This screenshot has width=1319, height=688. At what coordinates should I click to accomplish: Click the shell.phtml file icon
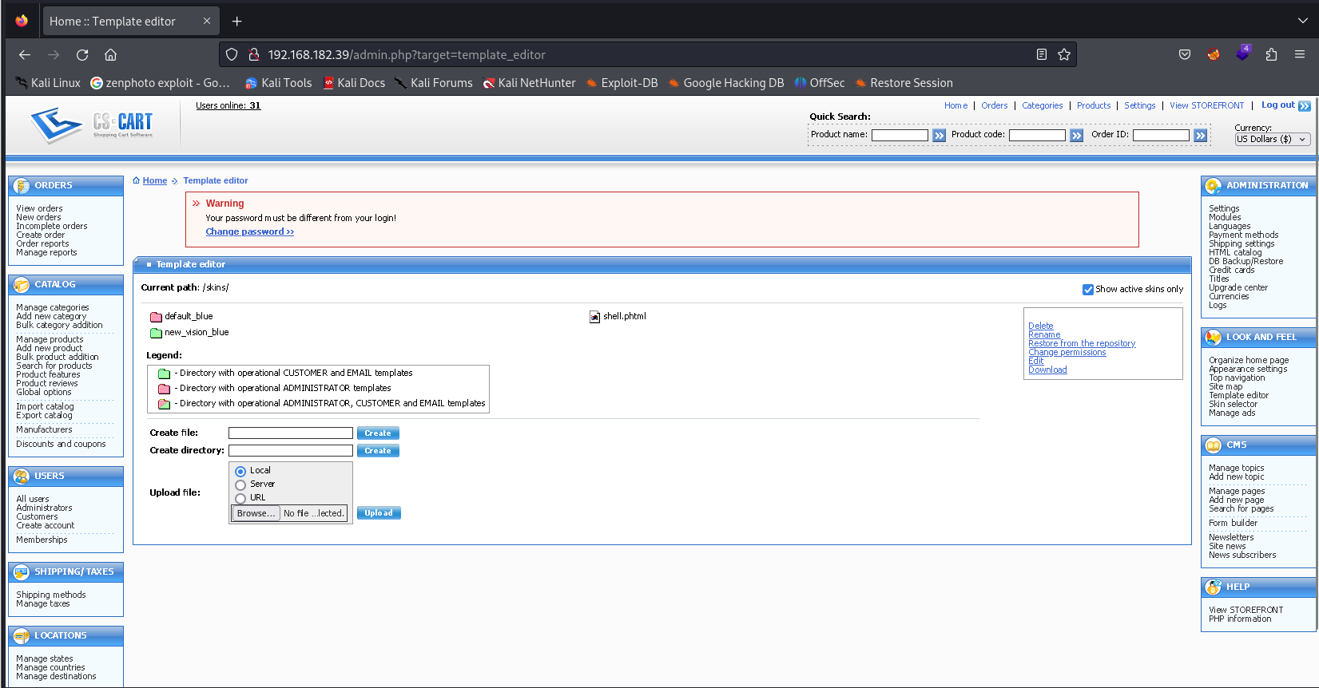(594, 317)
